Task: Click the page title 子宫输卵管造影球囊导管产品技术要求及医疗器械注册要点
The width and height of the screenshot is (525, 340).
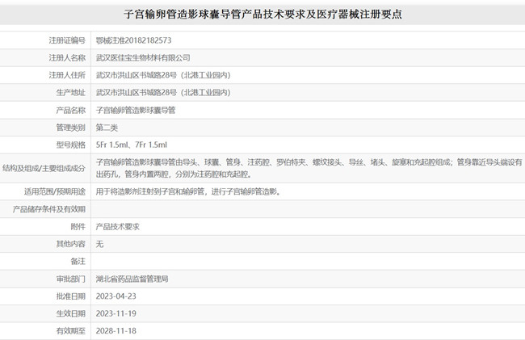Action: pyautogui.click(x=262, y=15)
